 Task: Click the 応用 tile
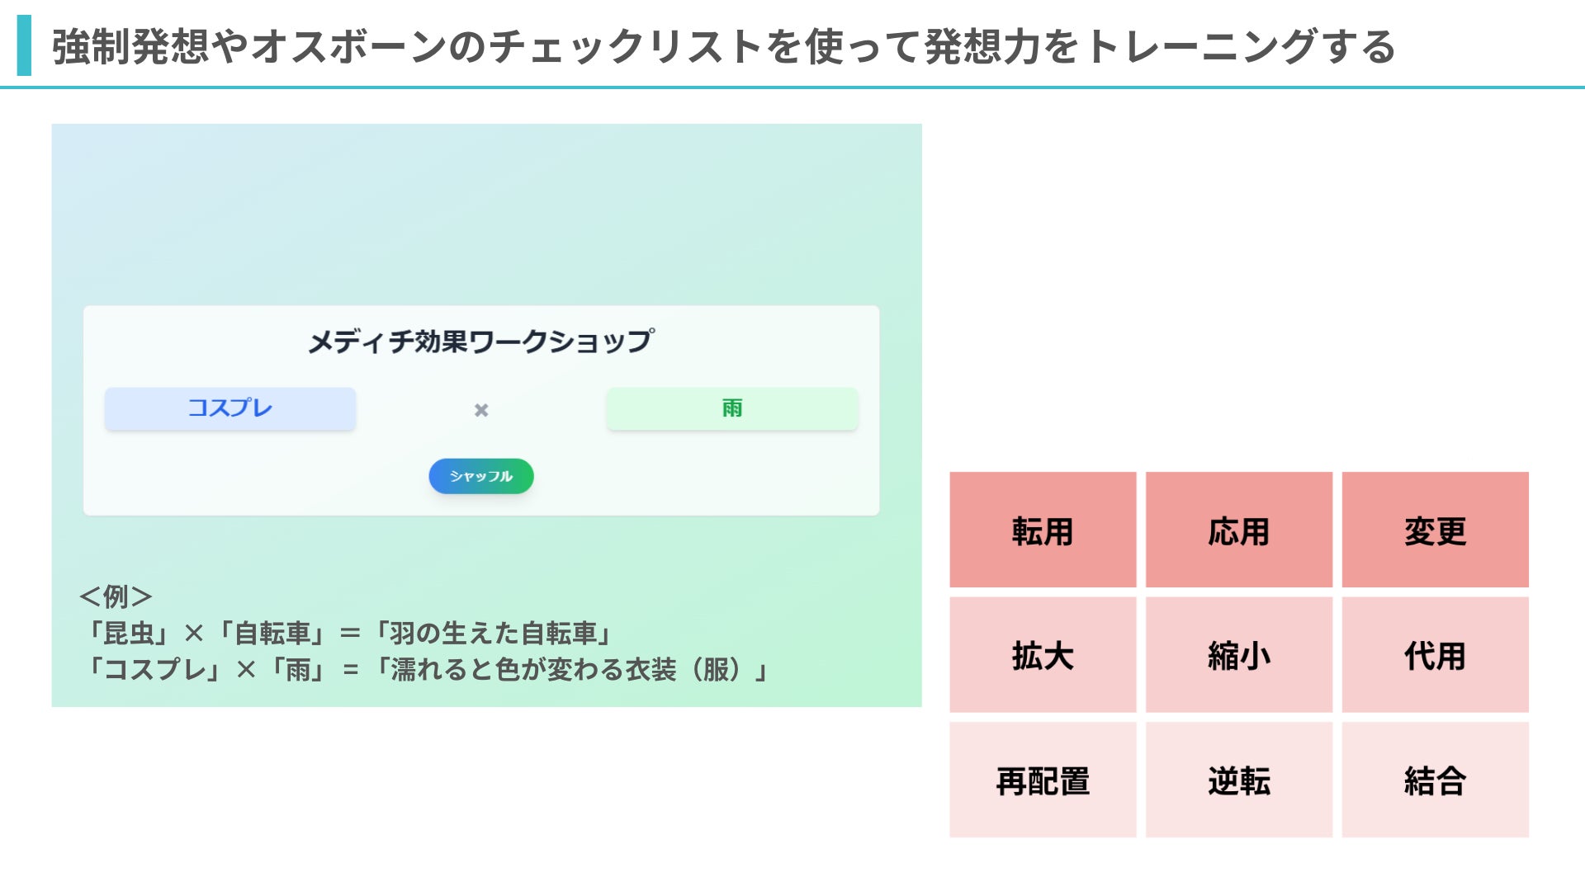click(1239, 530)
